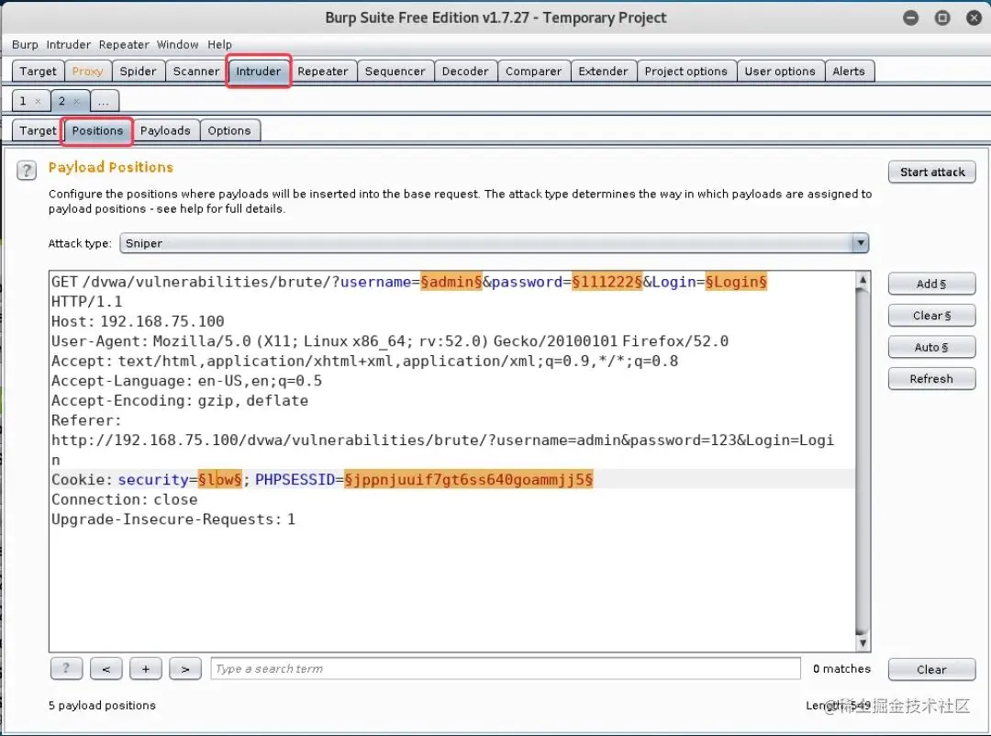Image resolution: width=991 pixels, height=736 pixels.
Task: Click request editor scroll up arrow
Action: 863,280
